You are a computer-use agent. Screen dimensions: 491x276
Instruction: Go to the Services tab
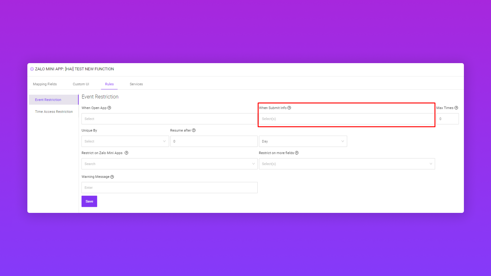(x=136, y=84)
